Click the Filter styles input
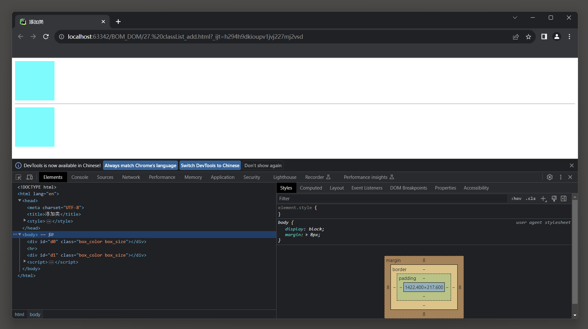 (x=392, y=199)
